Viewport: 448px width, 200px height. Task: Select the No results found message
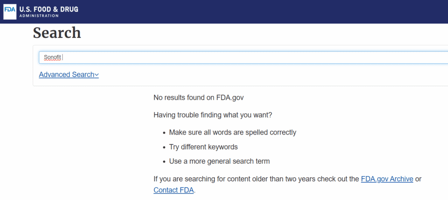click(x=199, y=98)
